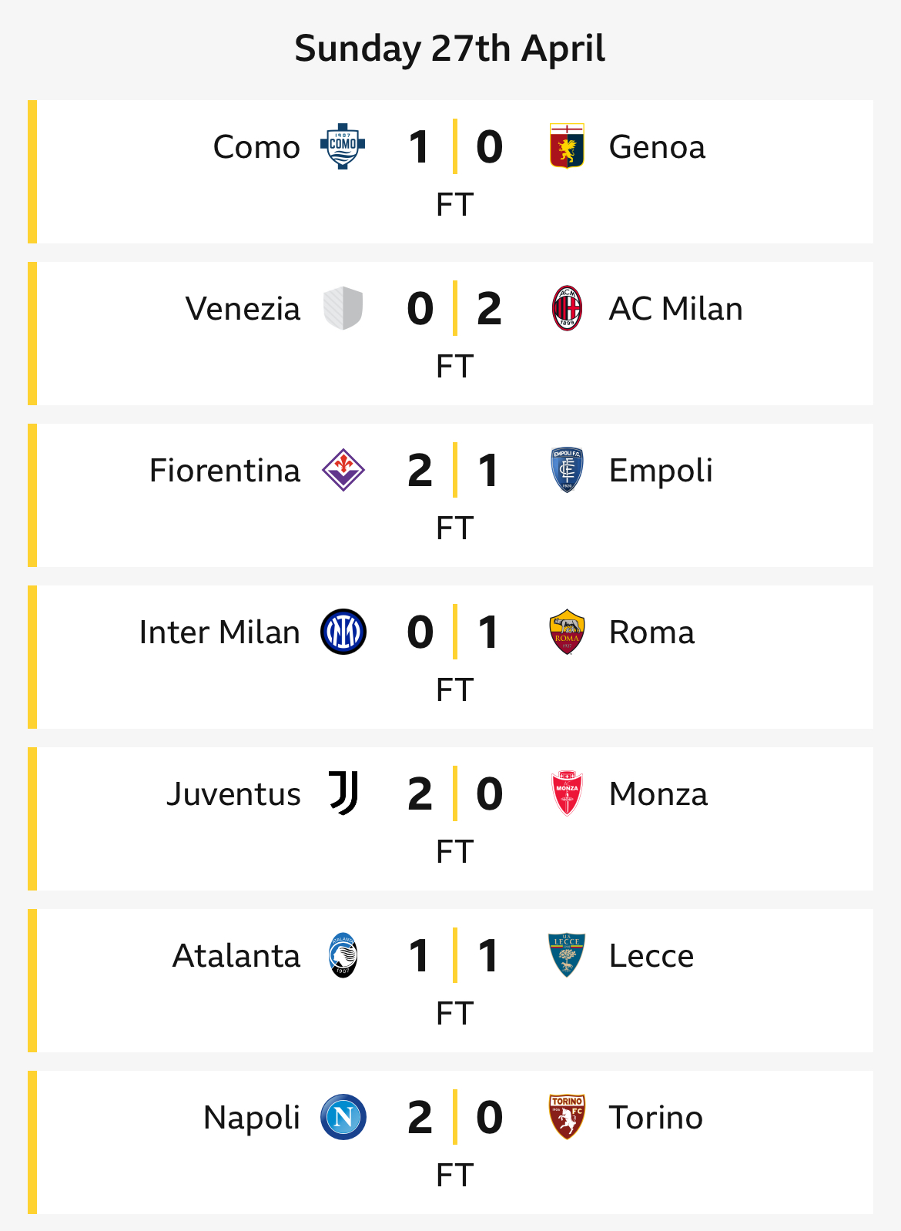Click the Torino club crest
This screenshot has width=901, height=1231.
pos(567,1117)
